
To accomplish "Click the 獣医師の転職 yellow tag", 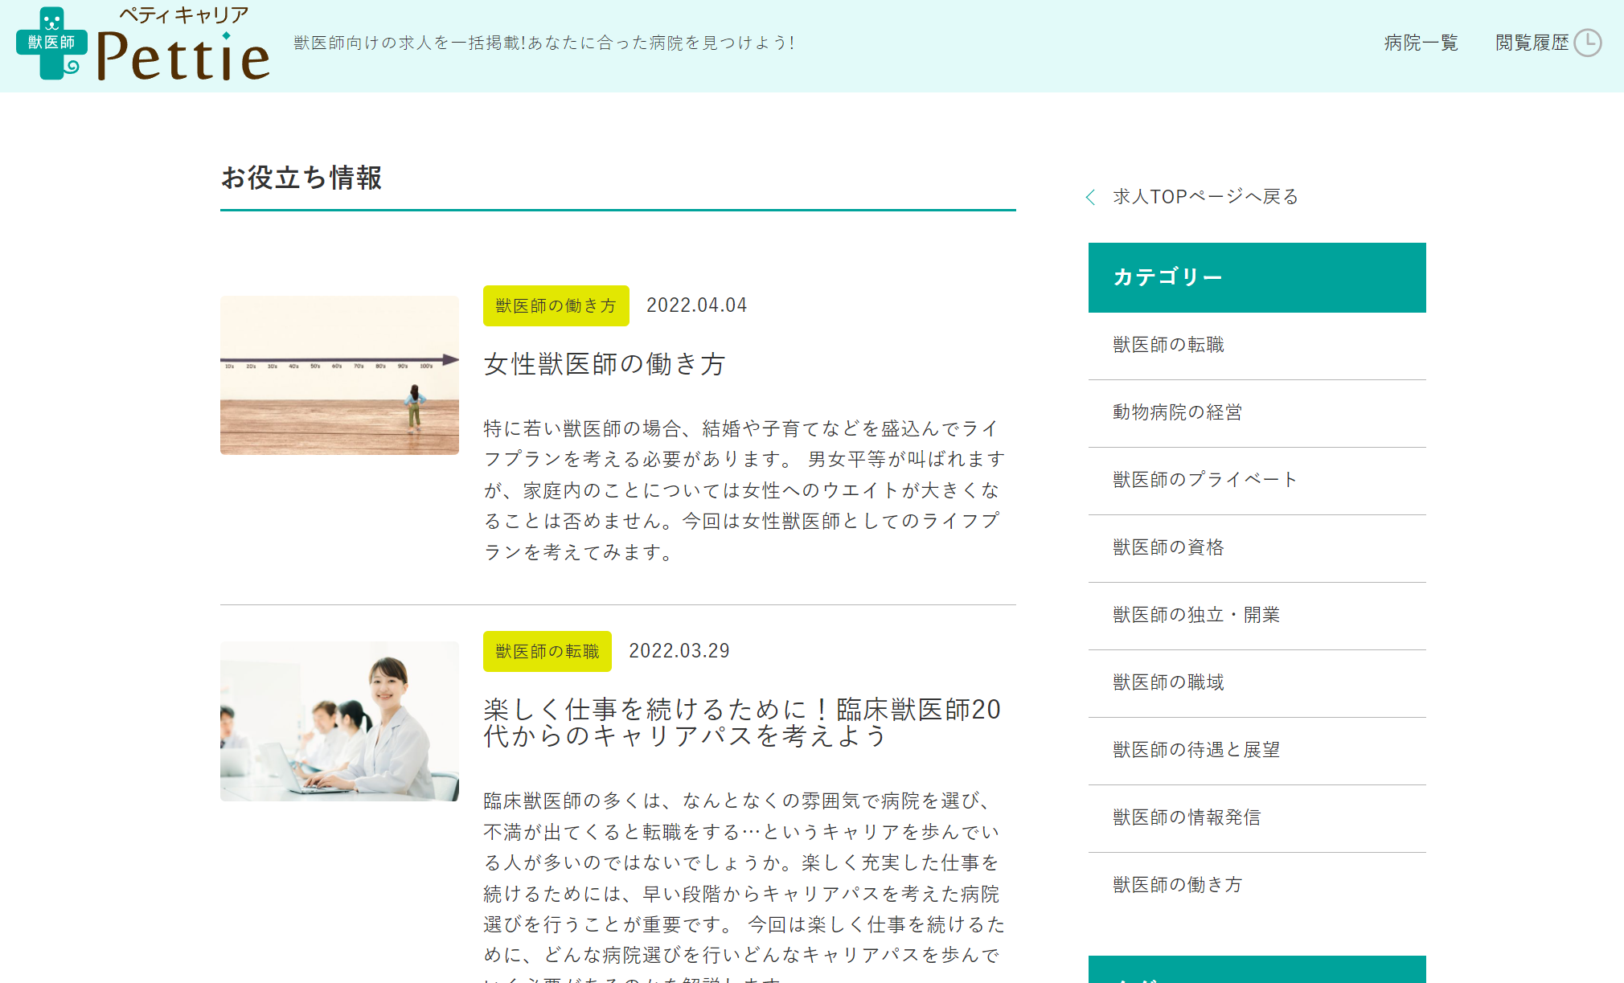I will pyautogui.click(x=547, y=651).
